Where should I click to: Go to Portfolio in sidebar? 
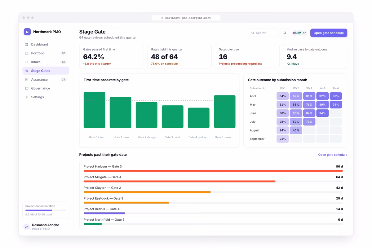tap(46, 53)
